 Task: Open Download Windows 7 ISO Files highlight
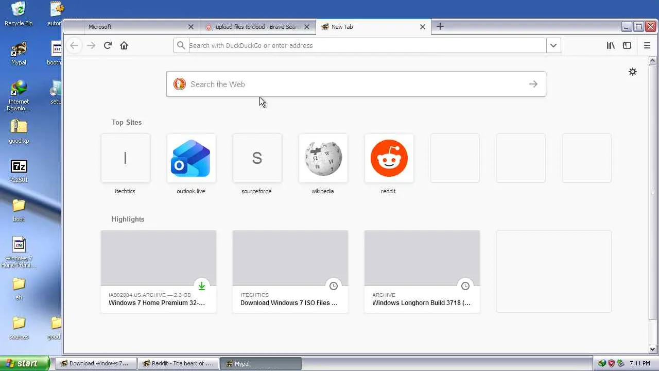pyautogui.click(x=290, y=272)
